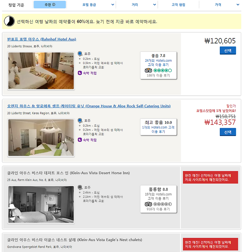The image size is (242, 252).
Task: Expand the 호텔 등급 sort dropdown
Action: (x=113, y=5)
